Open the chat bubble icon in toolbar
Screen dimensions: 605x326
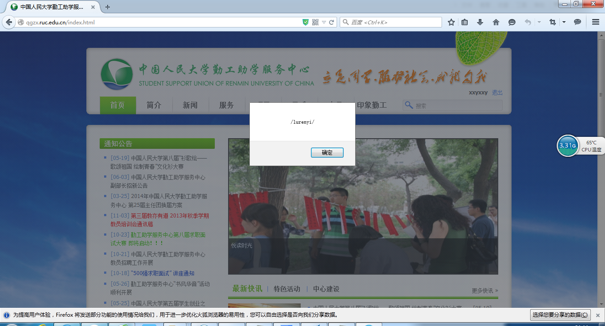click(578, 22)
